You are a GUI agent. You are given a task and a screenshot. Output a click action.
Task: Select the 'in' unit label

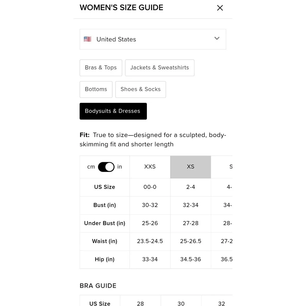click(119, 167)
